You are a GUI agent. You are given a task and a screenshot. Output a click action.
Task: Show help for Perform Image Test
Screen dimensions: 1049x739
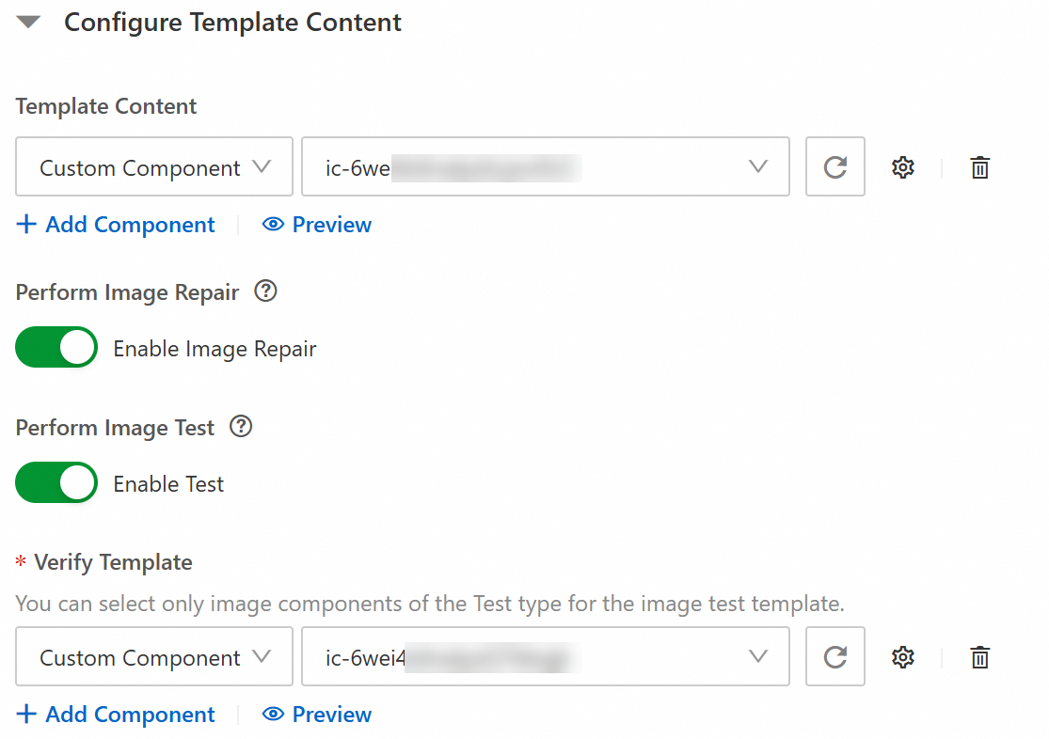click(241, 428)
